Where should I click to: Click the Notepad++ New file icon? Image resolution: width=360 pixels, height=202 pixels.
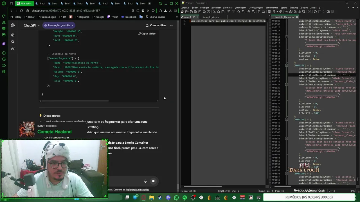(x=183, y=12)
